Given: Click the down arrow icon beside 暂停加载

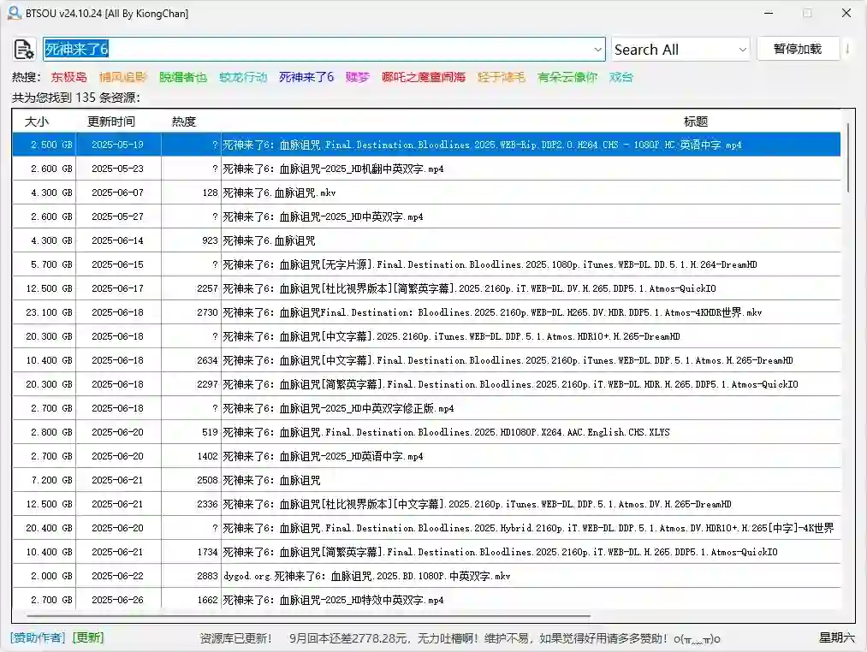Looking at the screenshot, I should pos(847,50).
